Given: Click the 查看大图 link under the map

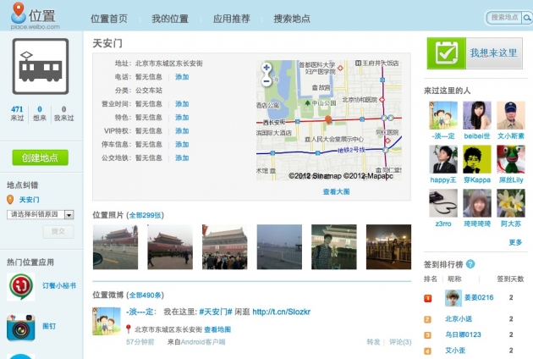Looking at the screenshot, I should 336,192.
